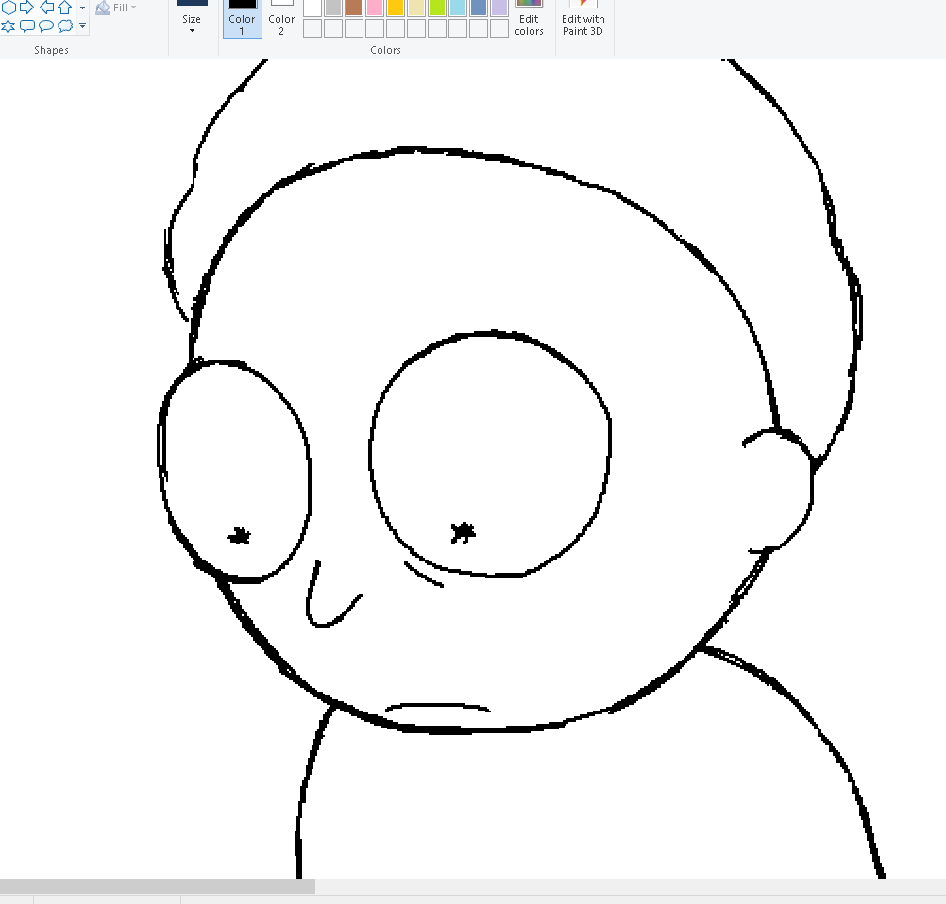The height and width of the screenshot is (904, 946).
Task: Select the rounded rectangular callout shape
Action: 27,25
